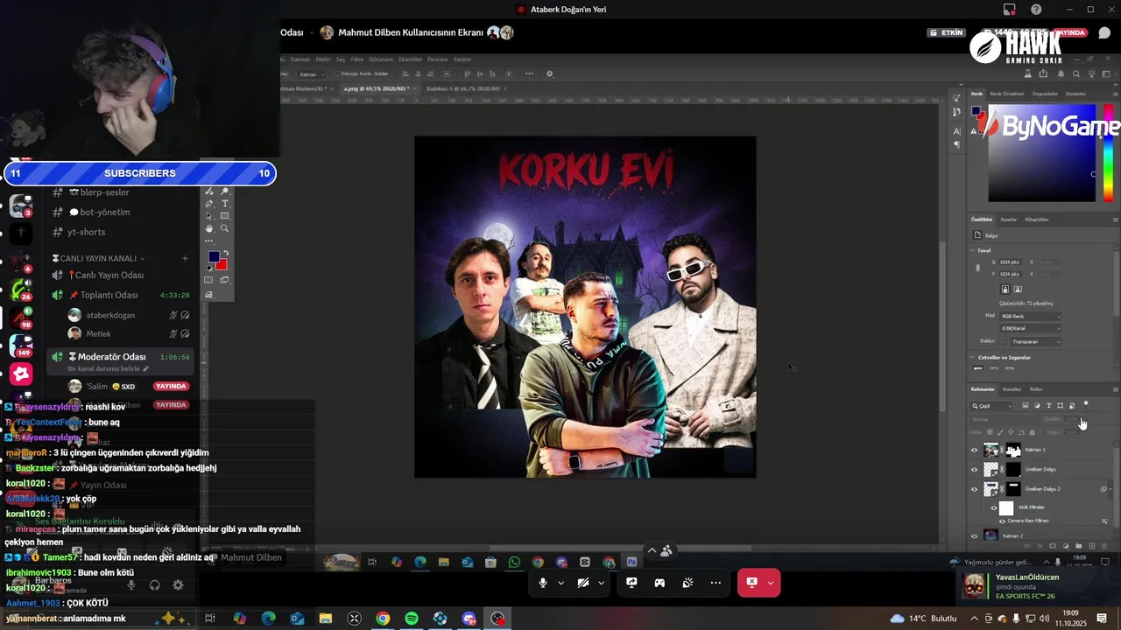Select the Hand tool in Photoshop toolbar
Image resolution: width=1121 pixels, height=630 pixels.
point(209,228)
